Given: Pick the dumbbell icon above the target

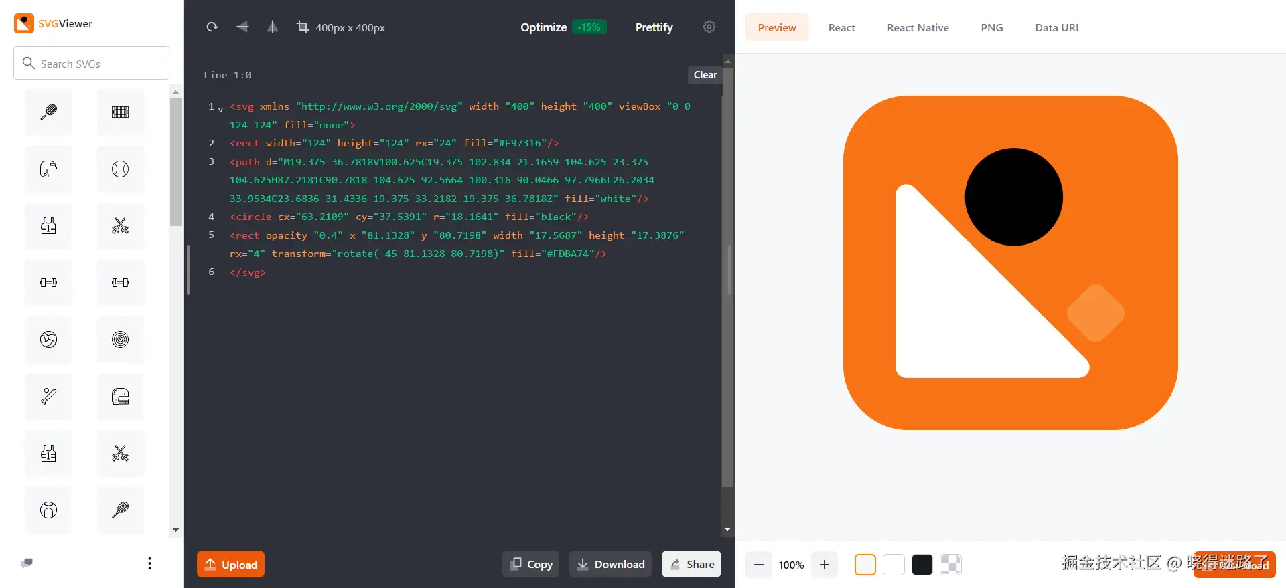Looking at the screenshot, I should coord(121,282).
